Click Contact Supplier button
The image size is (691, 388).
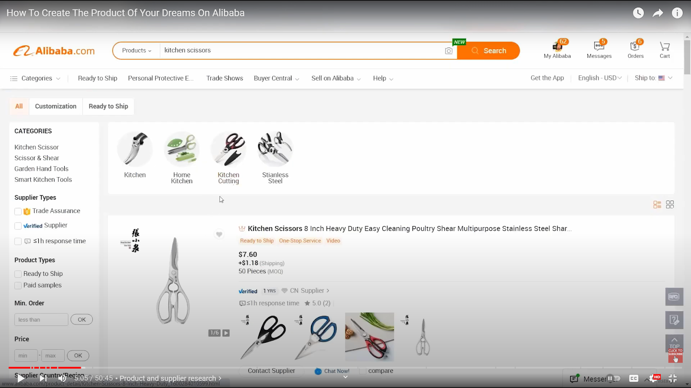click(x=271, y=371)
